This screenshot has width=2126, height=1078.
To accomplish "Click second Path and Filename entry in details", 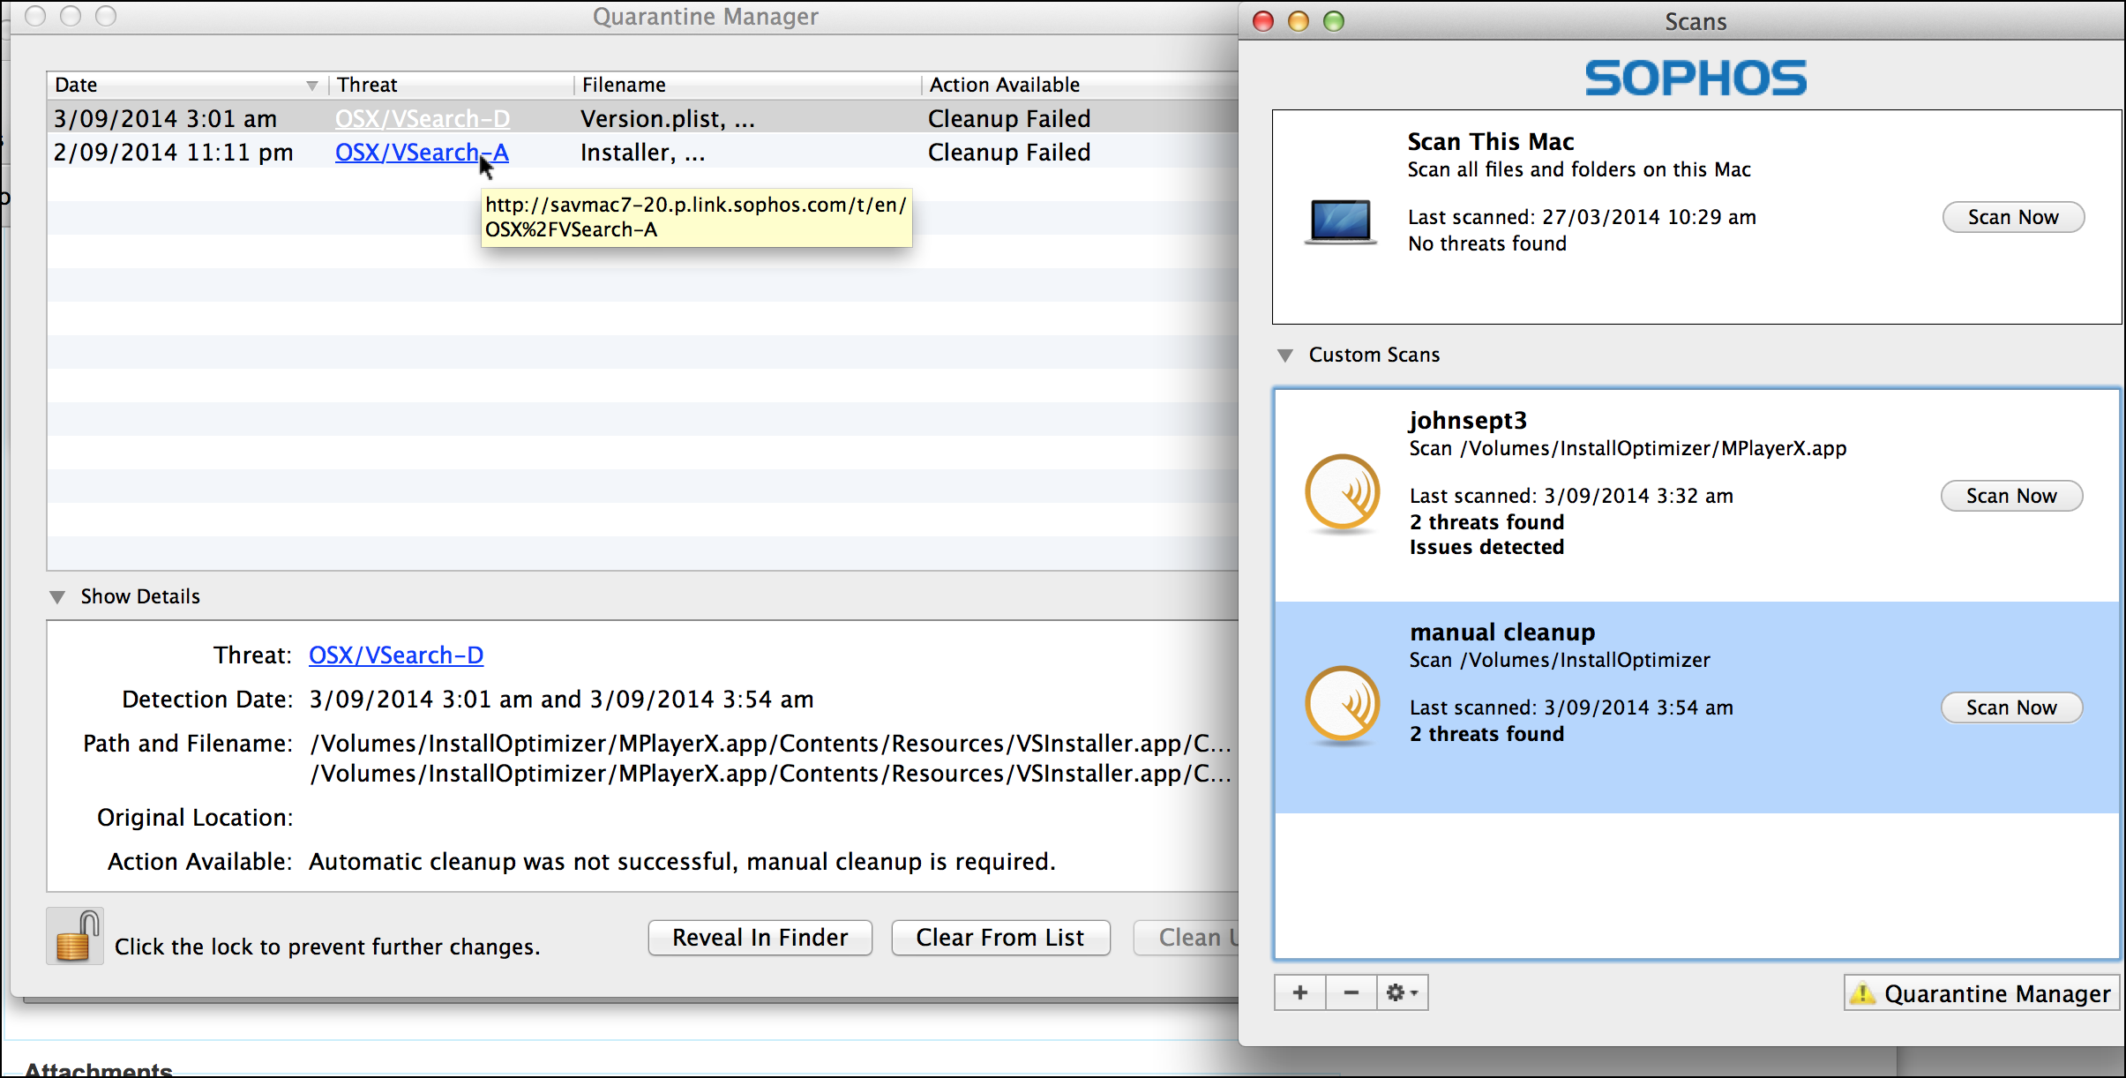I will [770, 774].
